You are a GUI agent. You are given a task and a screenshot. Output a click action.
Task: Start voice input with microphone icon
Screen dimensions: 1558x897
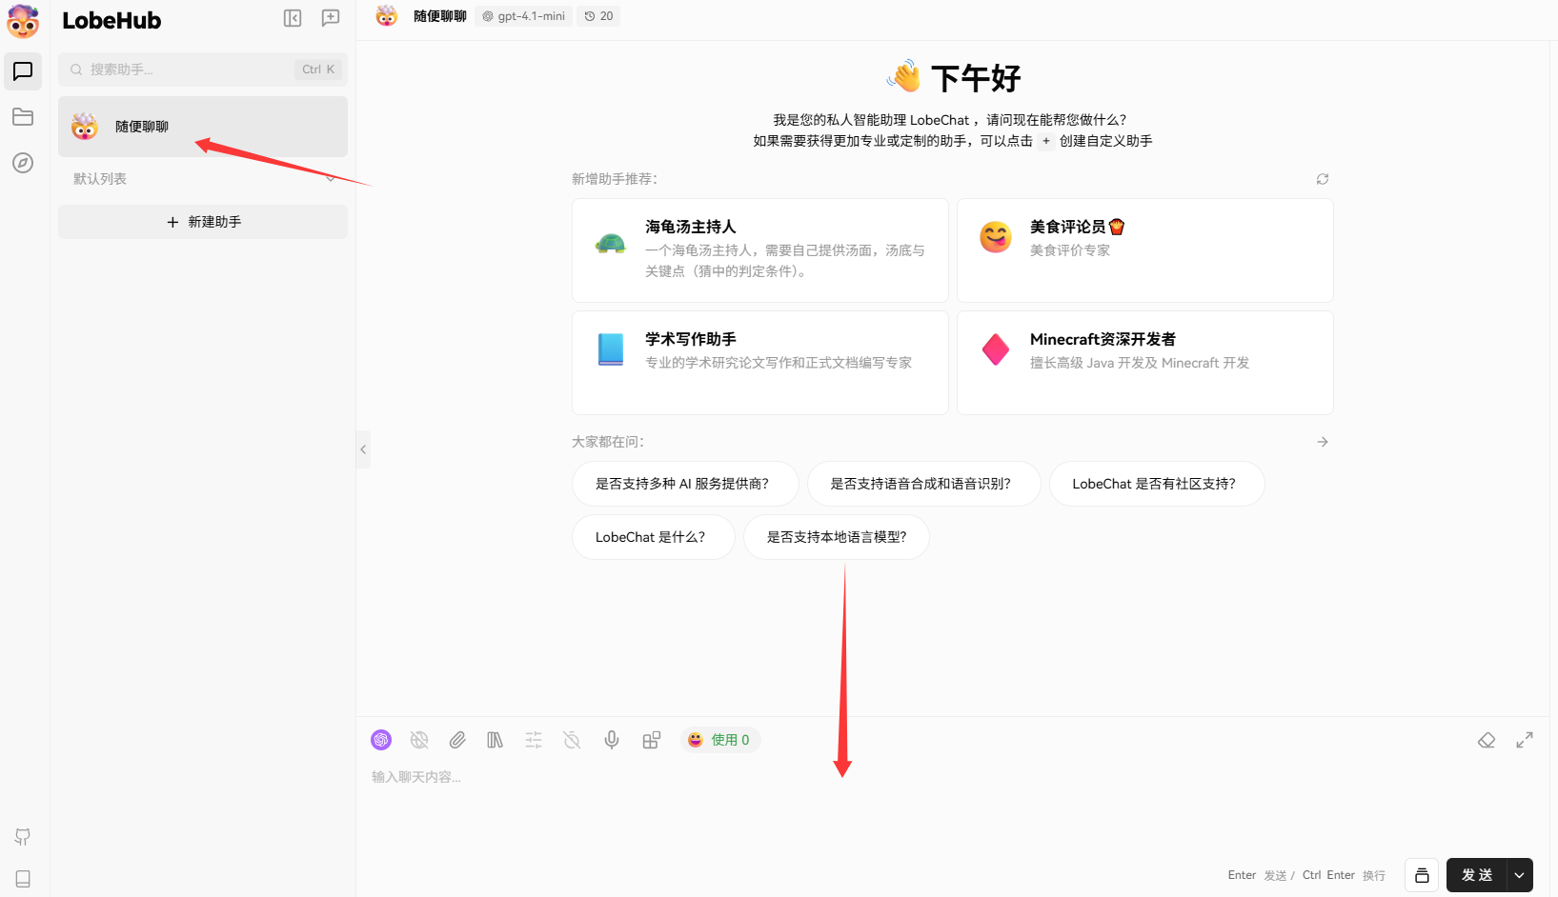(612, 740)
